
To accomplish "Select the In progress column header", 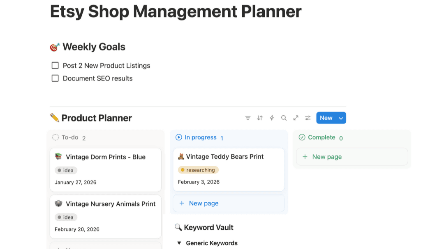I will (x=201, y=137).
